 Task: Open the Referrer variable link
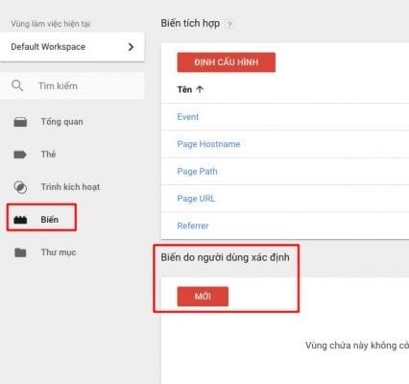(x=193, y=226)
